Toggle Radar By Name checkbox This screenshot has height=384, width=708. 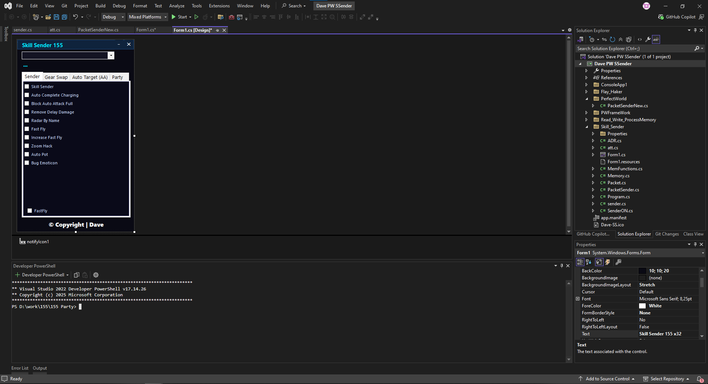tap(27, 121)
